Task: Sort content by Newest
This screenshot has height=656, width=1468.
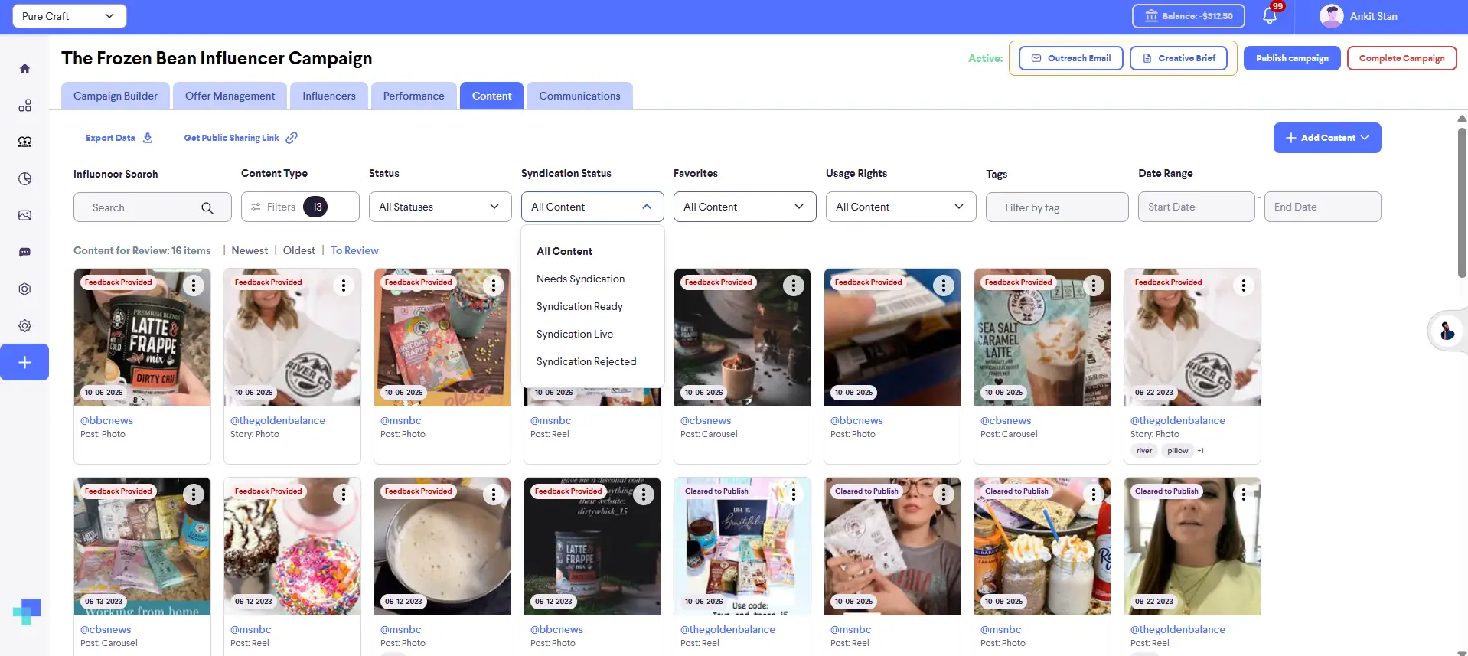Action: click(250, 250)
